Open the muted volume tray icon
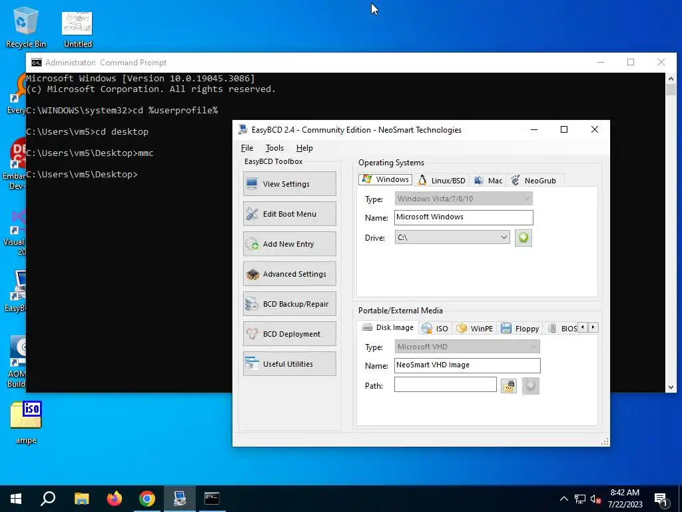682x512 pixels. pos(595,499)
